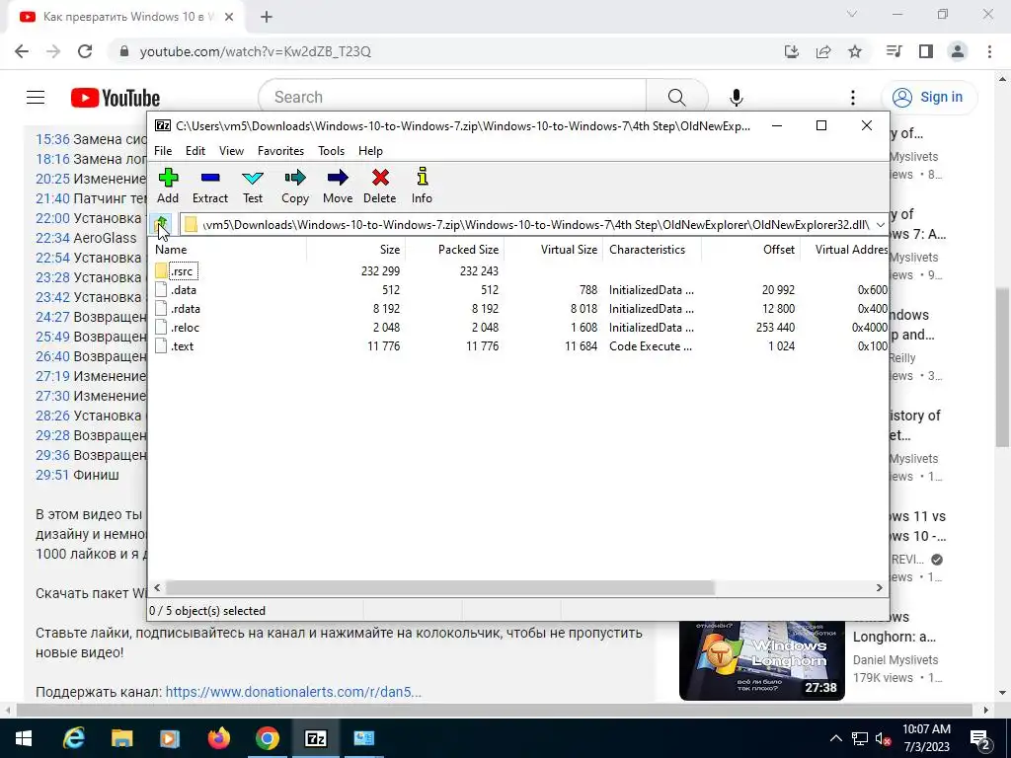Open Chrome side panel icon

click(926, 51)
